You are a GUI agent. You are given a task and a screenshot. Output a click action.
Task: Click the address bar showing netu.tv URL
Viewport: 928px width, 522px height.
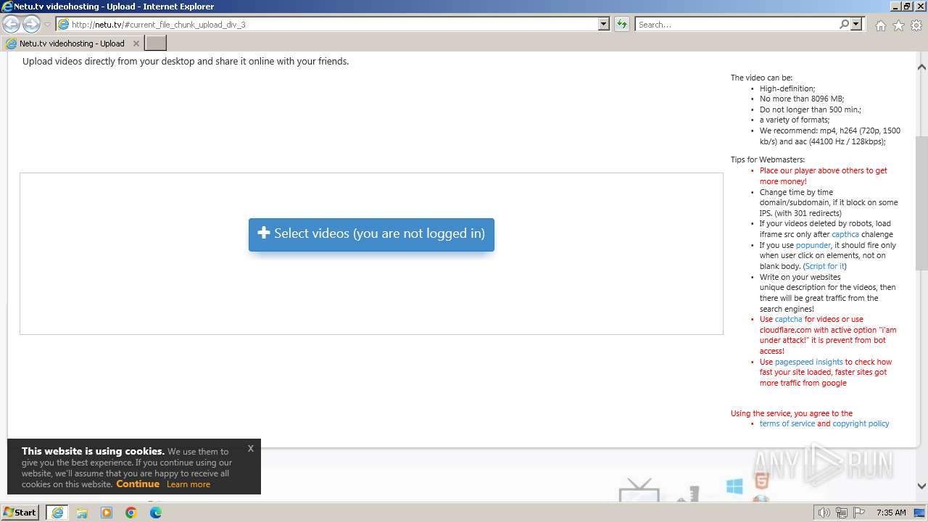(x=333, y=24)
